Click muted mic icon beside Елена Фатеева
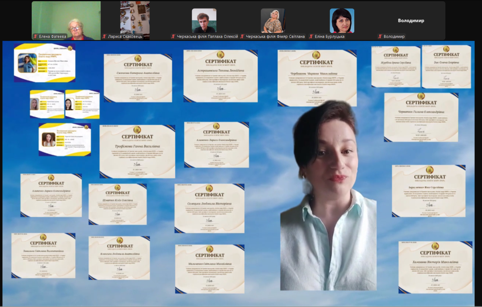The height and width of the screenshot is (307, 482). pyautogui.click(x=35, y=37)
